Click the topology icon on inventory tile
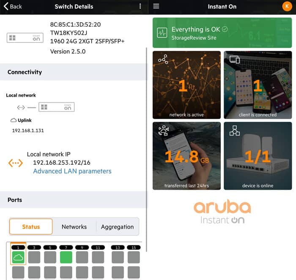This screenshot has width=296, height=280. tap(235, 130)
